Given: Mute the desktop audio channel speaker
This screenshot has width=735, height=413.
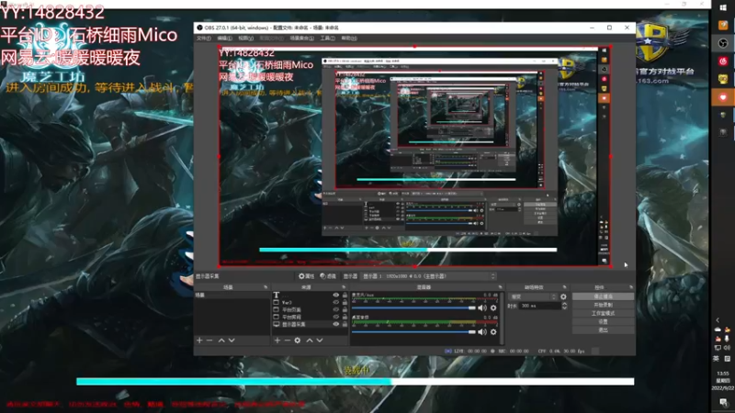Looking at the screenshot, I should 481,332.
